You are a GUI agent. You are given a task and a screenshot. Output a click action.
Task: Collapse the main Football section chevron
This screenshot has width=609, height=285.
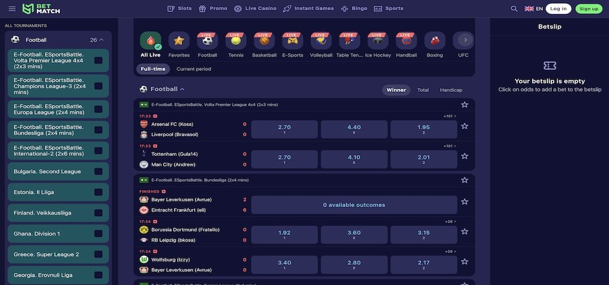pyautogui.click(x=182, y=89)
